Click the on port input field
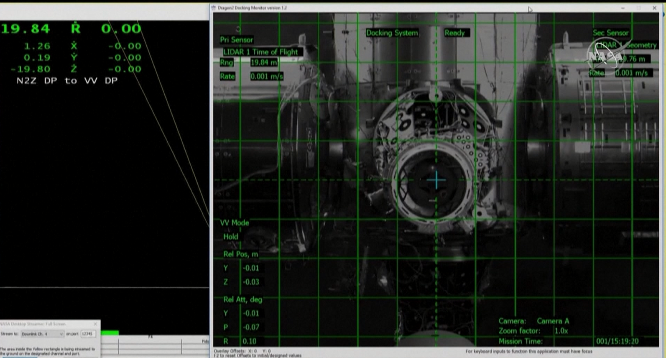Image resolution: width=666 pixels, height=358 pixels. [x=88, y=334]
